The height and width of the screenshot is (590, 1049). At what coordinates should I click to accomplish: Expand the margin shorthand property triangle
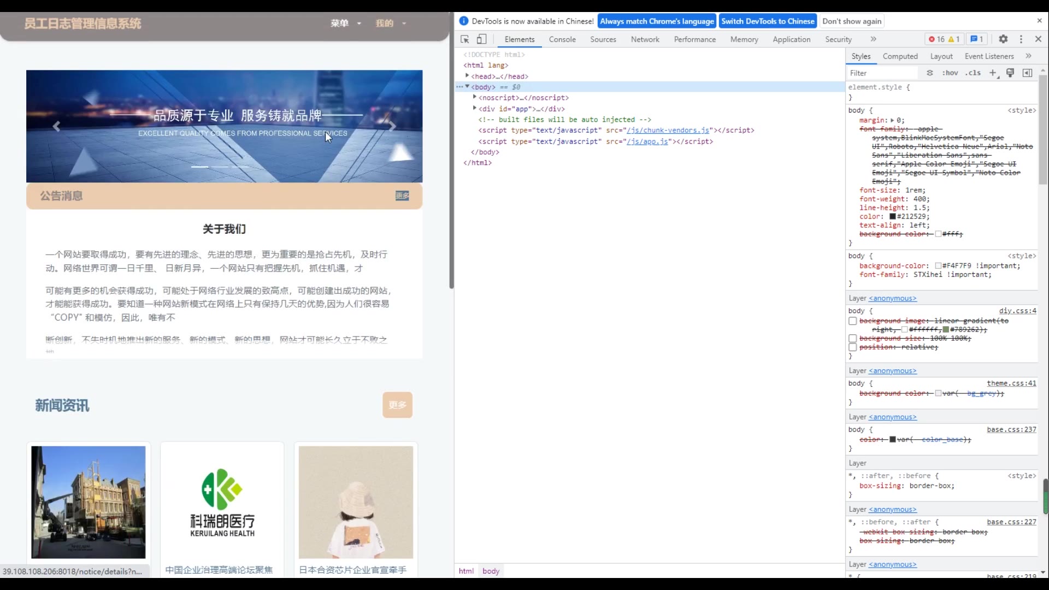[x=892, y=120]
